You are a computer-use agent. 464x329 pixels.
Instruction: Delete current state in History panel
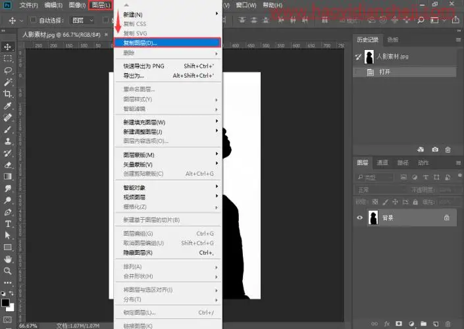(x=448, y=149)
